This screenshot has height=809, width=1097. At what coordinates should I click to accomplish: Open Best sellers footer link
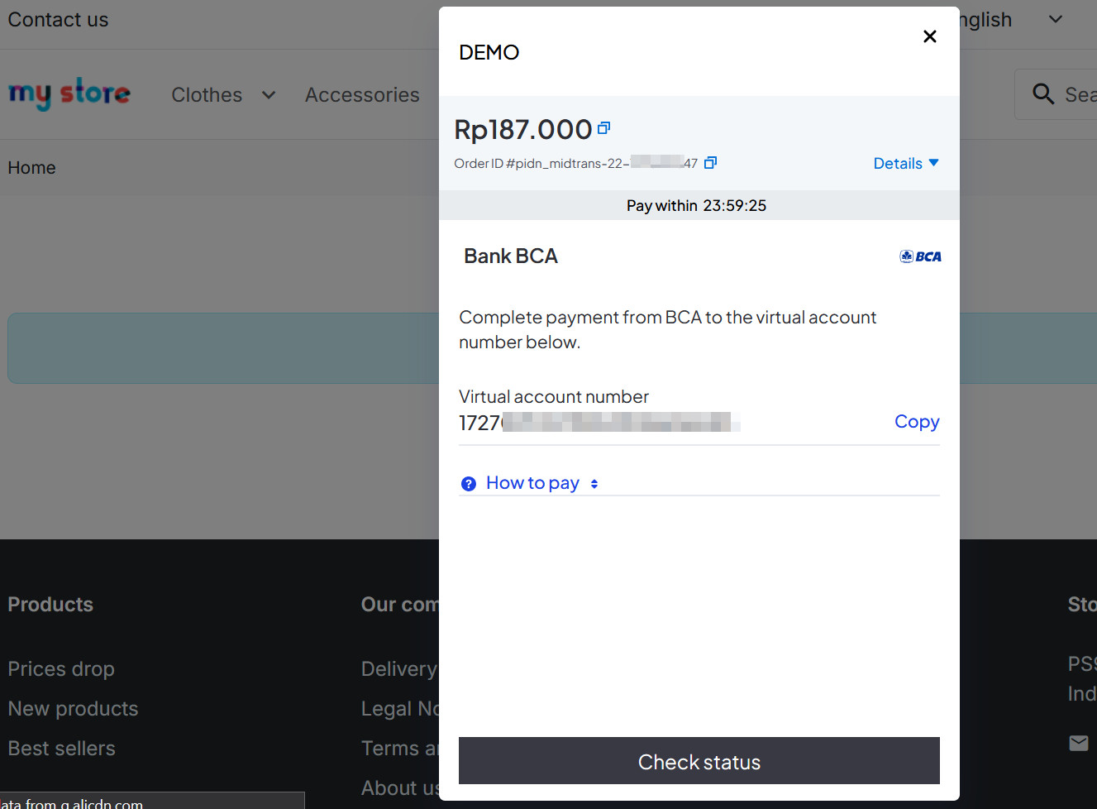tap(62, 748)
